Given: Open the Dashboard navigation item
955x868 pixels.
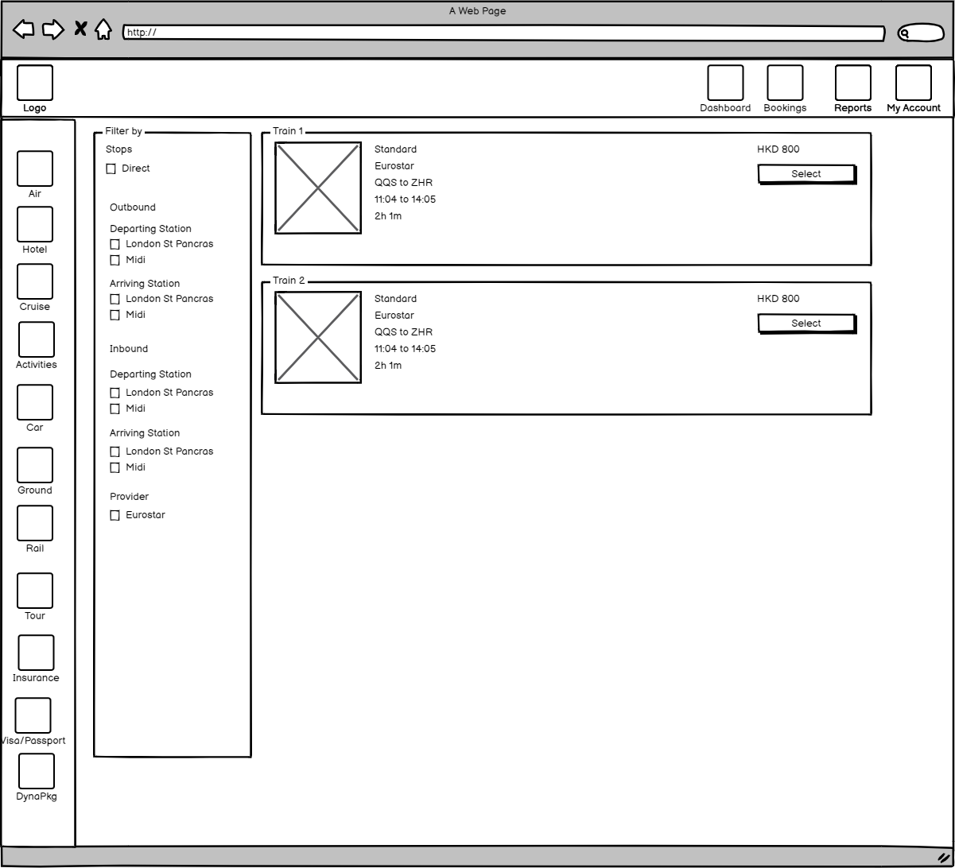Looking at the screenshot, I should (x=725, y=83).
